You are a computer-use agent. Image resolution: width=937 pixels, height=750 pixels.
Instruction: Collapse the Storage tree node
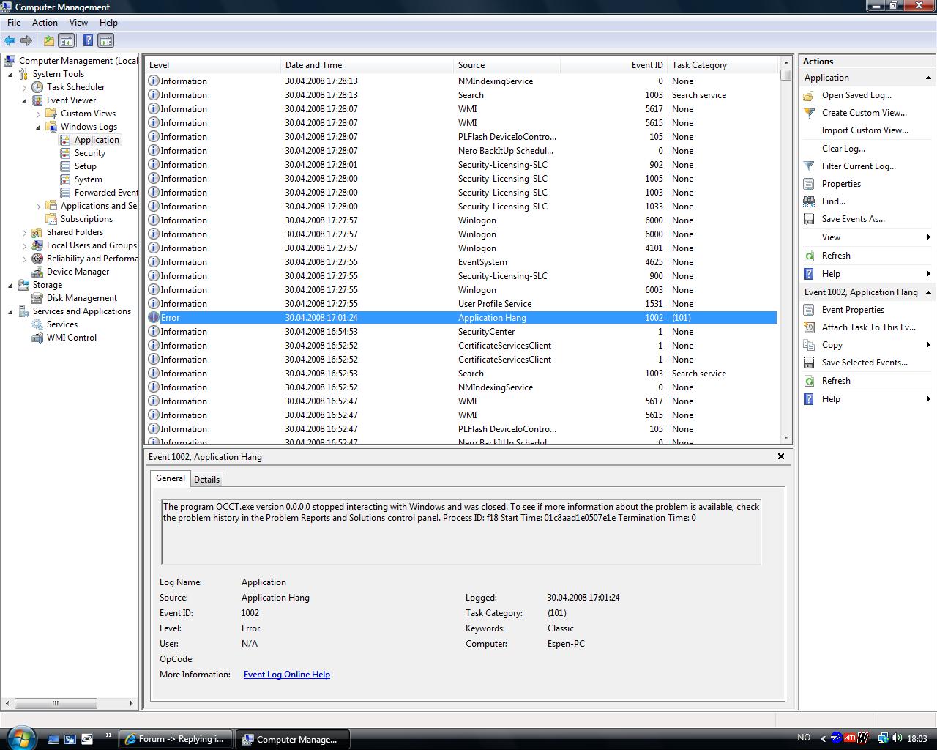11,285
